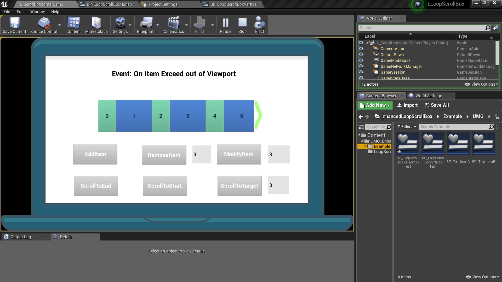This screenshot has width=502, height=282.
Task: Open the Window menu
Action: (37, 11)
